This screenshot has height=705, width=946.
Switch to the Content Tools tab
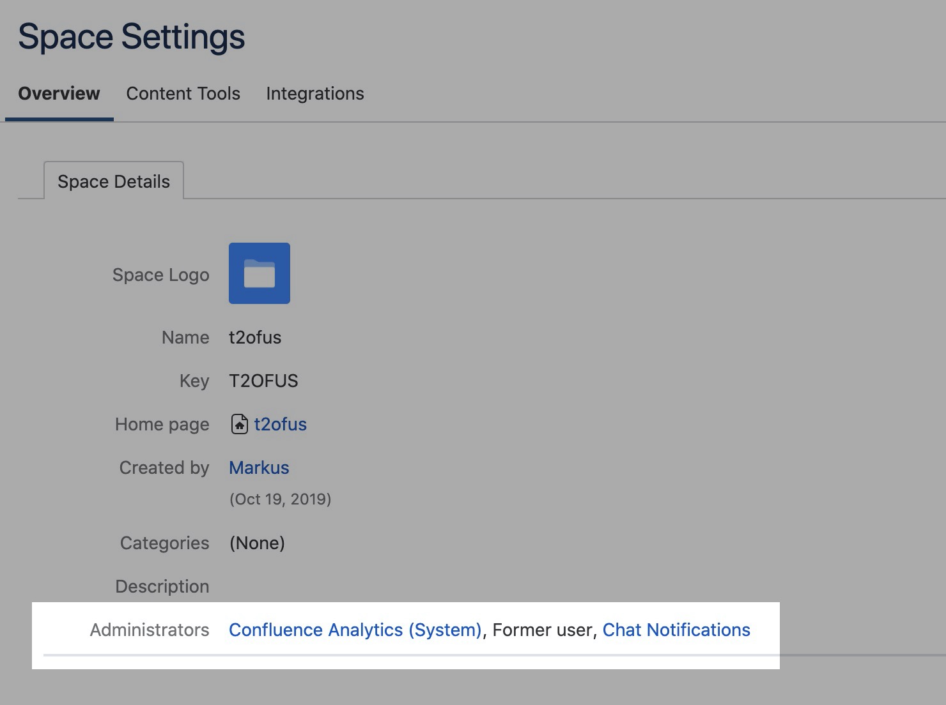tap(183, 93)
